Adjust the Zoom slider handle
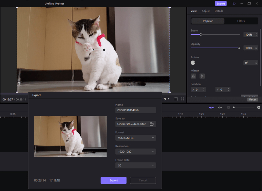 pyautogui.click(x=201, y=35)
